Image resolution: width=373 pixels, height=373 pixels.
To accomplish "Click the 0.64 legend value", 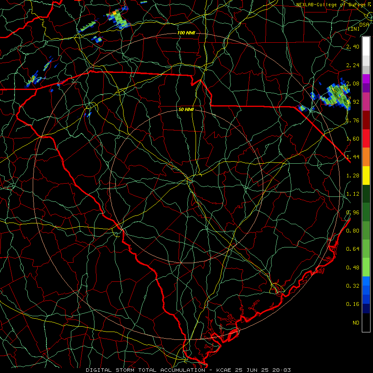I will coord(353,249).
